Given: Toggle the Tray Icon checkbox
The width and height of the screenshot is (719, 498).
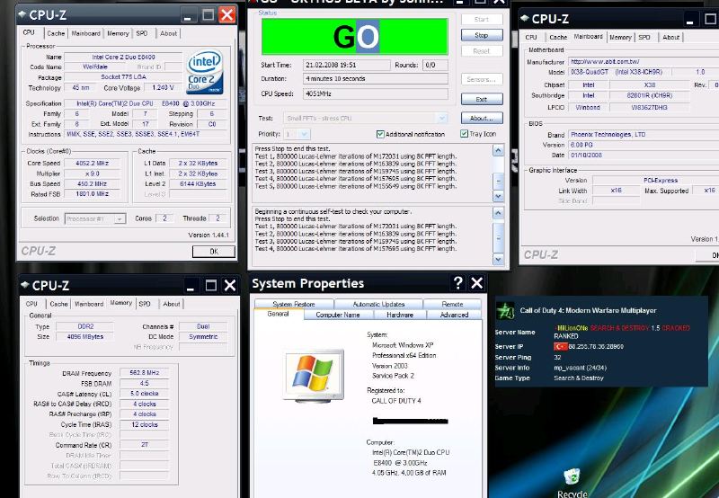Looking at the screenshot, I should tap(464, 133).
